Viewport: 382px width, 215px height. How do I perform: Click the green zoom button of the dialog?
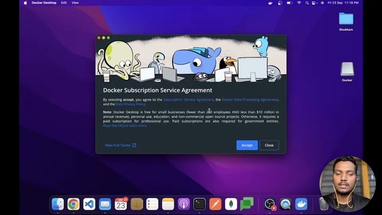pyautogui.click(x=109, y=38)
